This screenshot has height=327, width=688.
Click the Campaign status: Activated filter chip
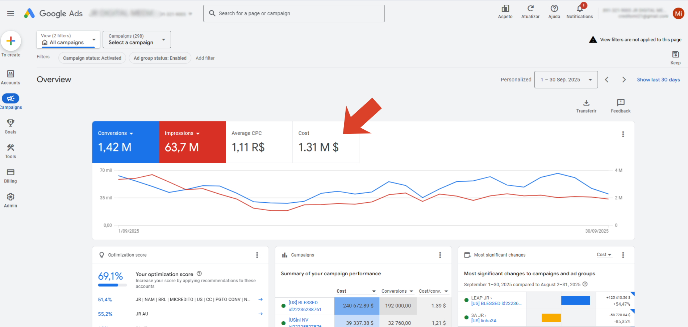pos(92,58)
